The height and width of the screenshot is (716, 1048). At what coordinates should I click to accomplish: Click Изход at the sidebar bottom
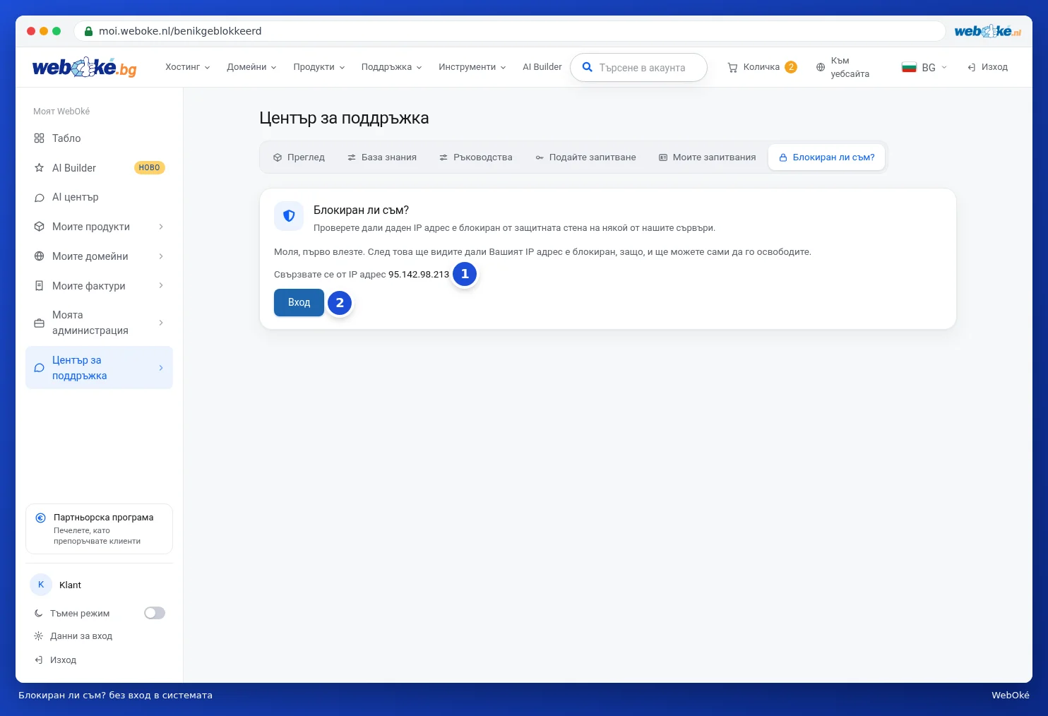click(63, 660)
